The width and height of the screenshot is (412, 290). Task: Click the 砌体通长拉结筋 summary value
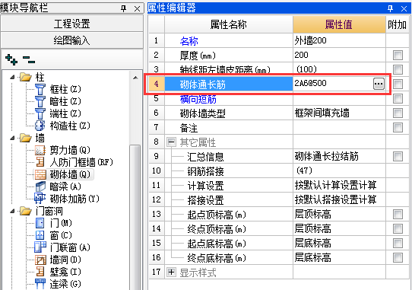coord(339,157)
